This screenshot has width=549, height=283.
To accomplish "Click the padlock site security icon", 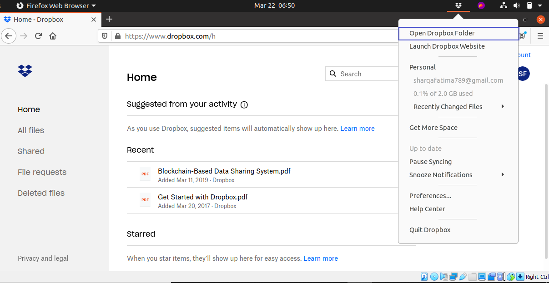I will 117,36.
